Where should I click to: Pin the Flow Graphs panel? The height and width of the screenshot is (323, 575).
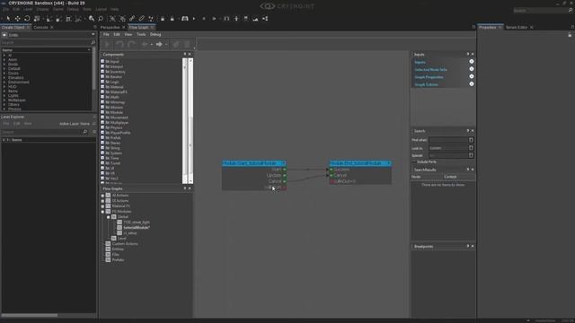[185, 188]
